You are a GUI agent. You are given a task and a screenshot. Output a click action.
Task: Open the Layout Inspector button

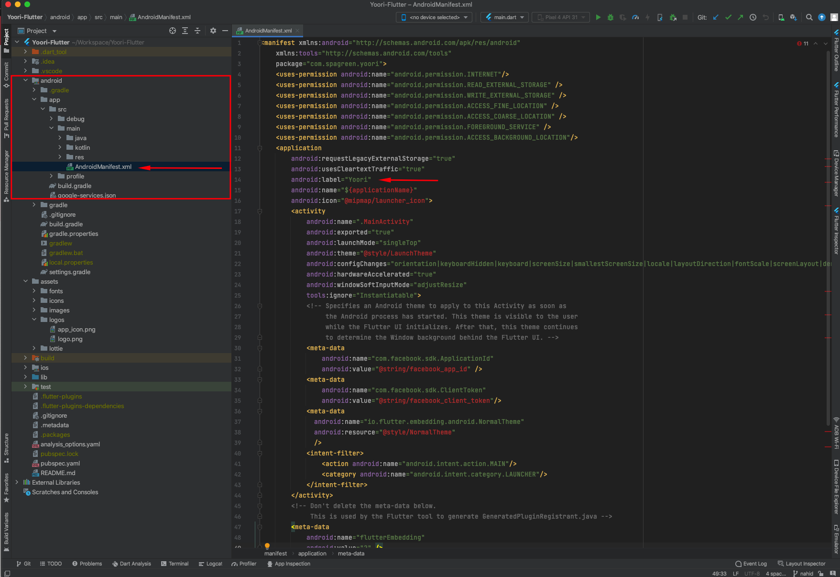[802, 564]
